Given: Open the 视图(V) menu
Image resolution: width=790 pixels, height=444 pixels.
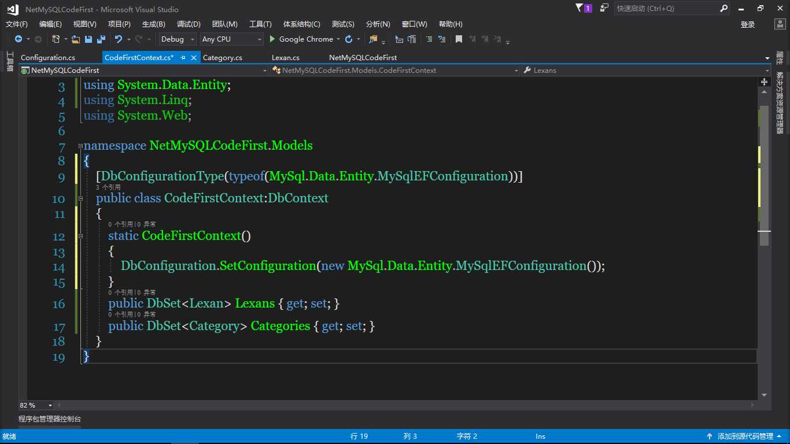Looking at the screenshot, I should click(85, 24).
